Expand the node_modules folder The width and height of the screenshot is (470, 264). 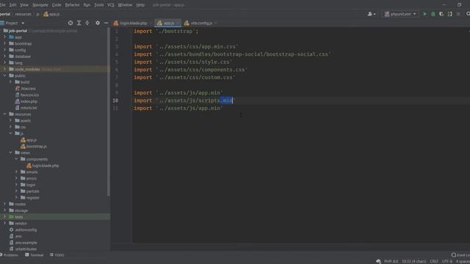click(5, 69)
